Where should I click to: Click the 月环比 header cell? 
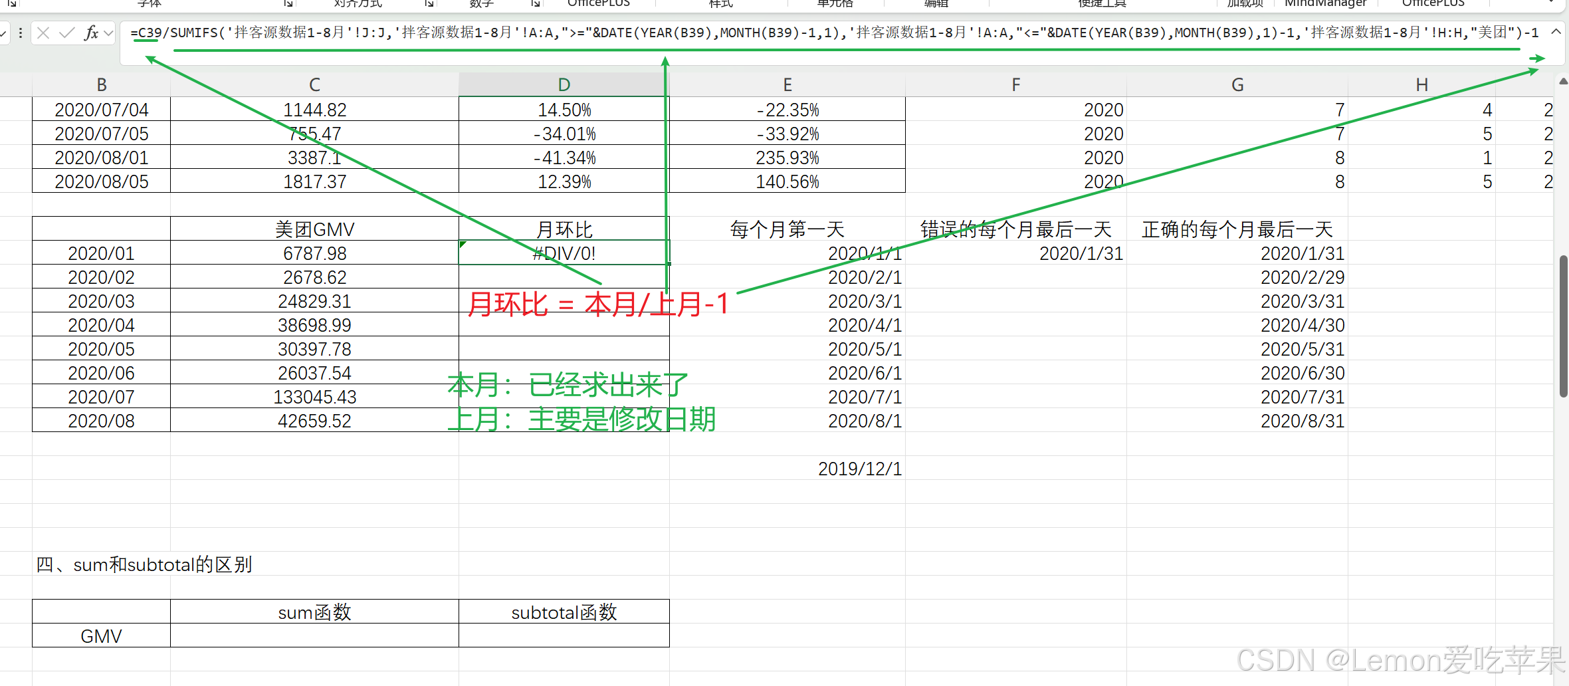[564, 229]
